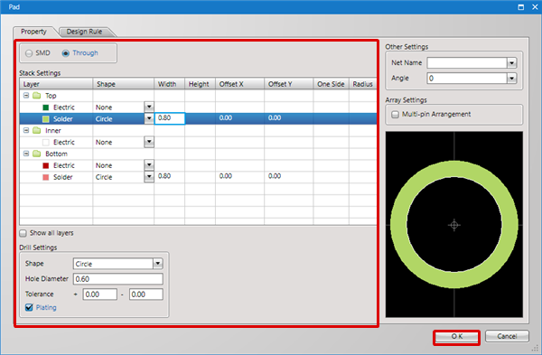Open the Net Name dropdown arrow
Screen dimensions: 542x355
(511, 63)
